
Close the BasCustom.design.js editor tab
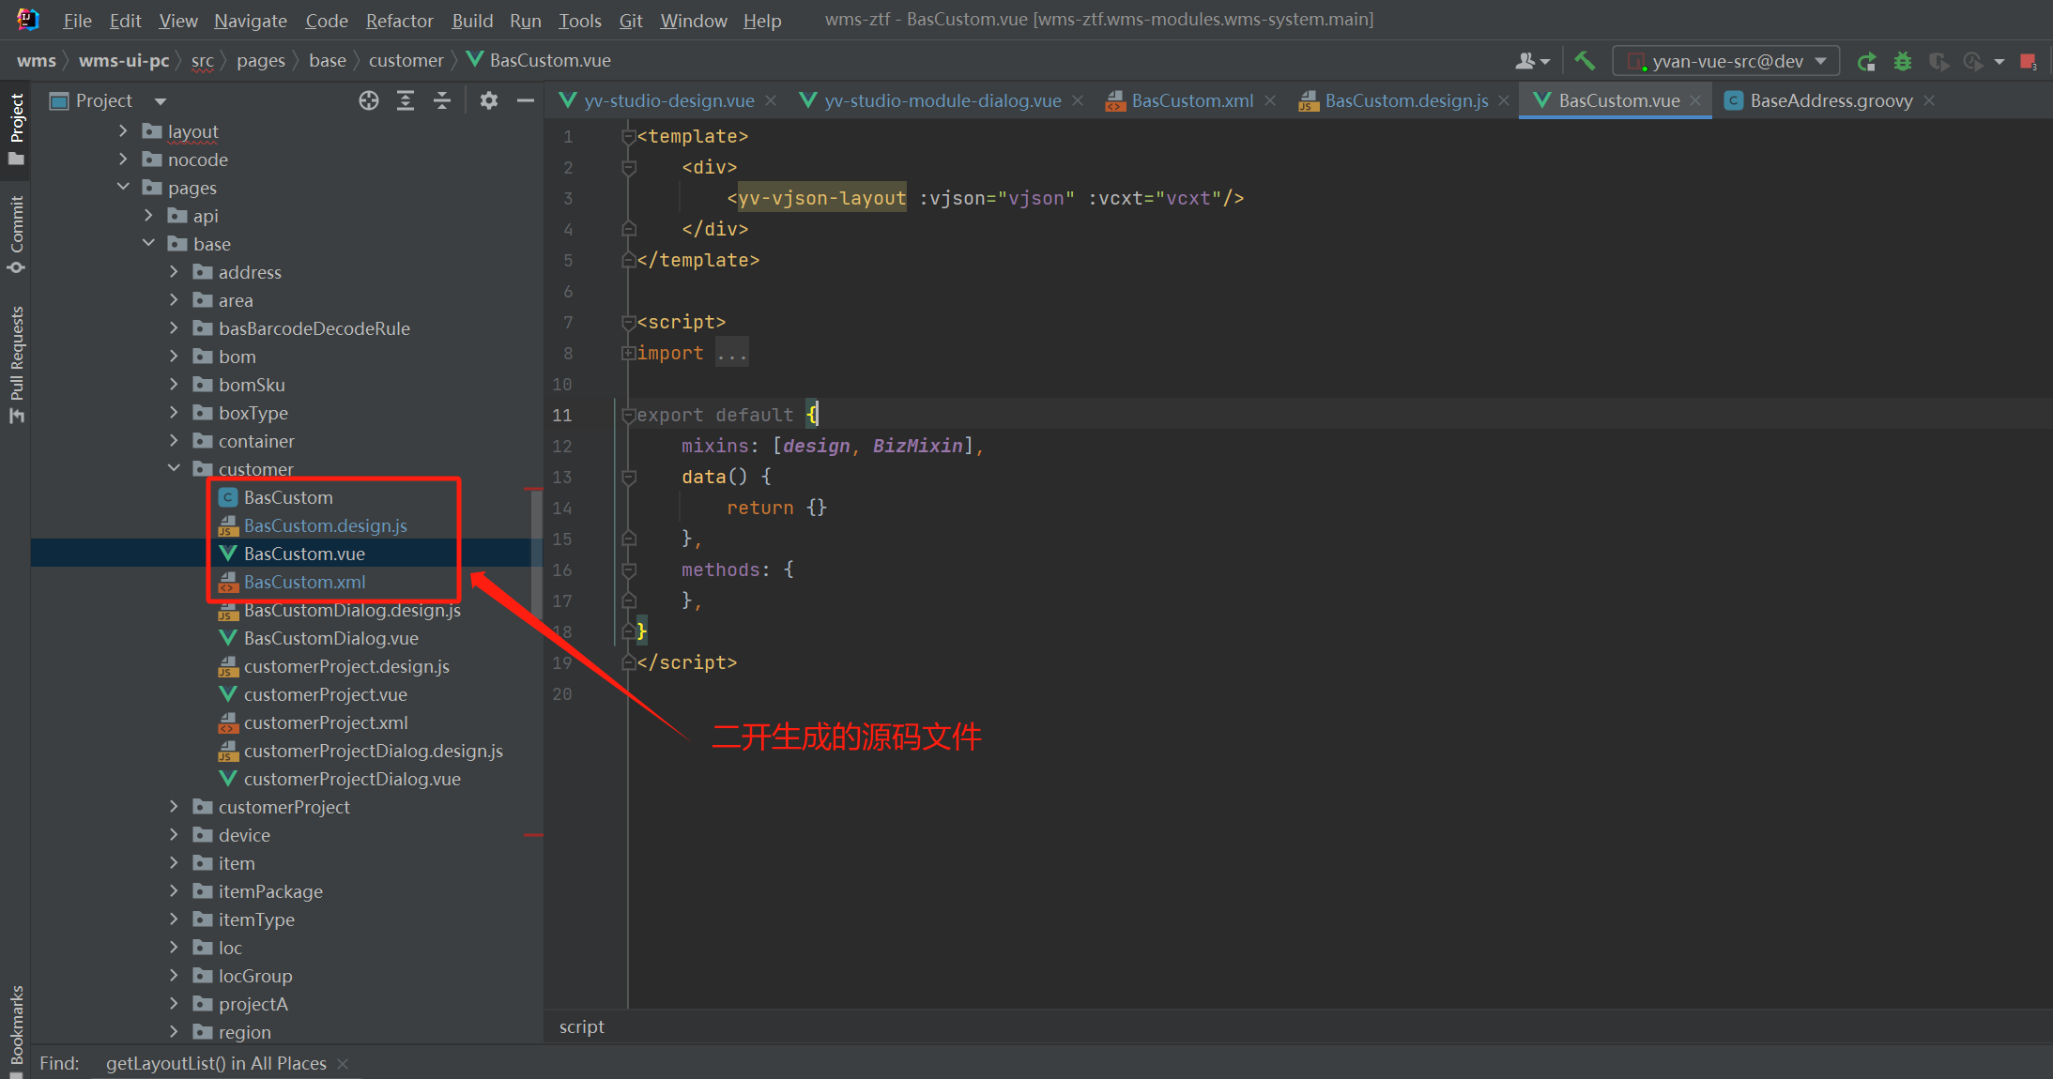point(1504,100)
